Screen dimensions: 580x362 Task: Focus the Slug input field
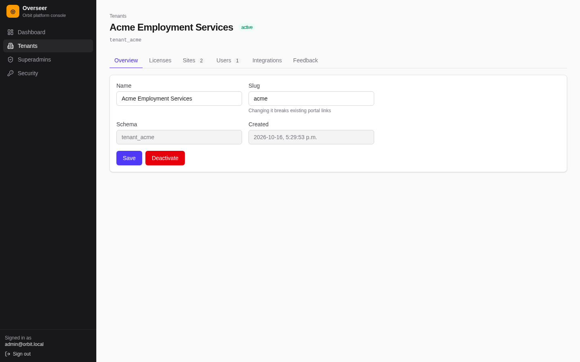click(311, 99)
